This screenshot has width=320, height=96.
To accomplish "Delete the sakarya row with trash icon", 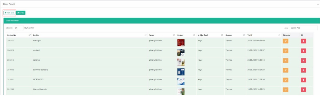I will (303, 60).
